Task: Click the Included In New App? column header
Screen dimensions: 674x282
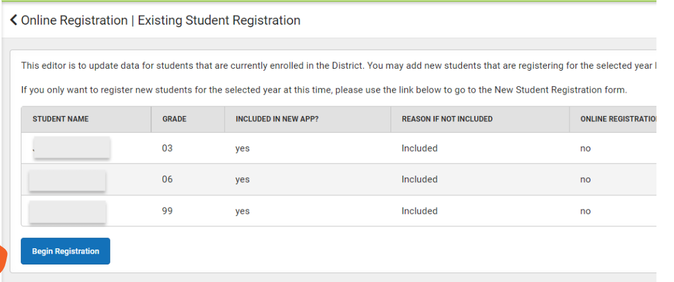Action: [x=277, y=119]
